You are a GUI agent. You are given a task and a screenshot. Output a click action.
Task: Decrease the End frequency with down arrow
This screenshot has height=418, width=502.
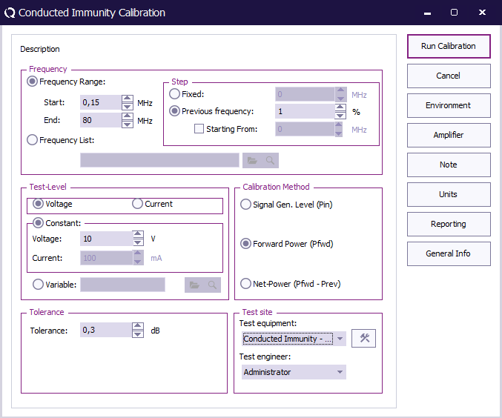click(x=128, y=125)
